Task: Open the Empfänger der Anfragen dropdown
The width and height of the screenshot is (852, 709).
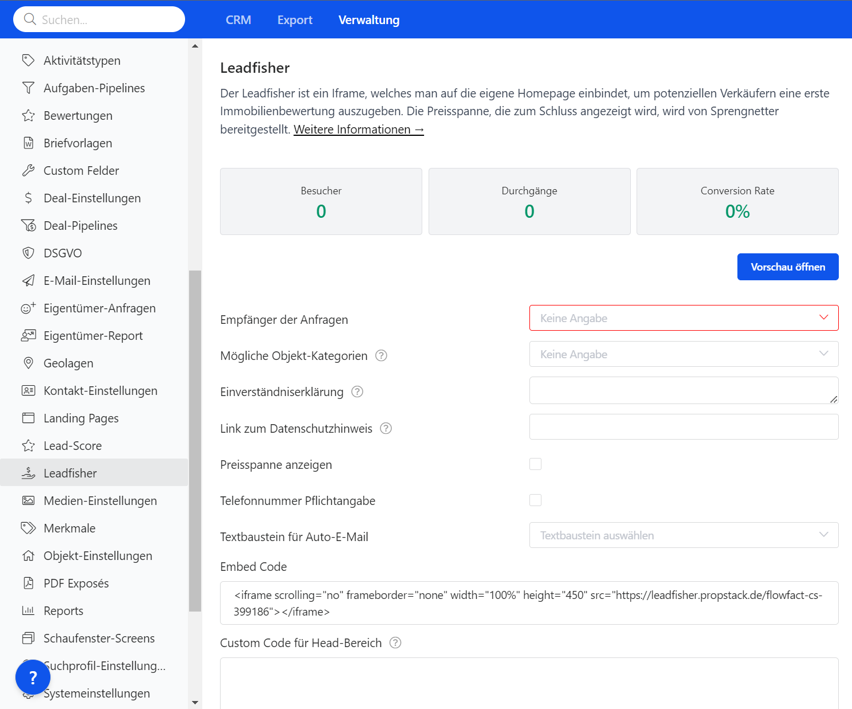Action: point(684,318)
